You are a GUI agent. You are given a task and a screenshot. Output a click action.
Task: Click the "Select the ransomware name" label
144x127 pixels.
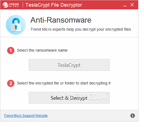42,50
